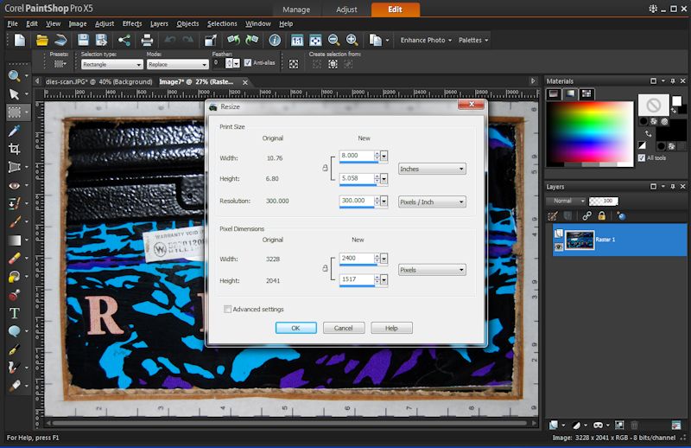Screen dimensions: 691x448
Task: Click the Print icon in the toolbar
Action: pyautogui.click(x=147, y=40)
